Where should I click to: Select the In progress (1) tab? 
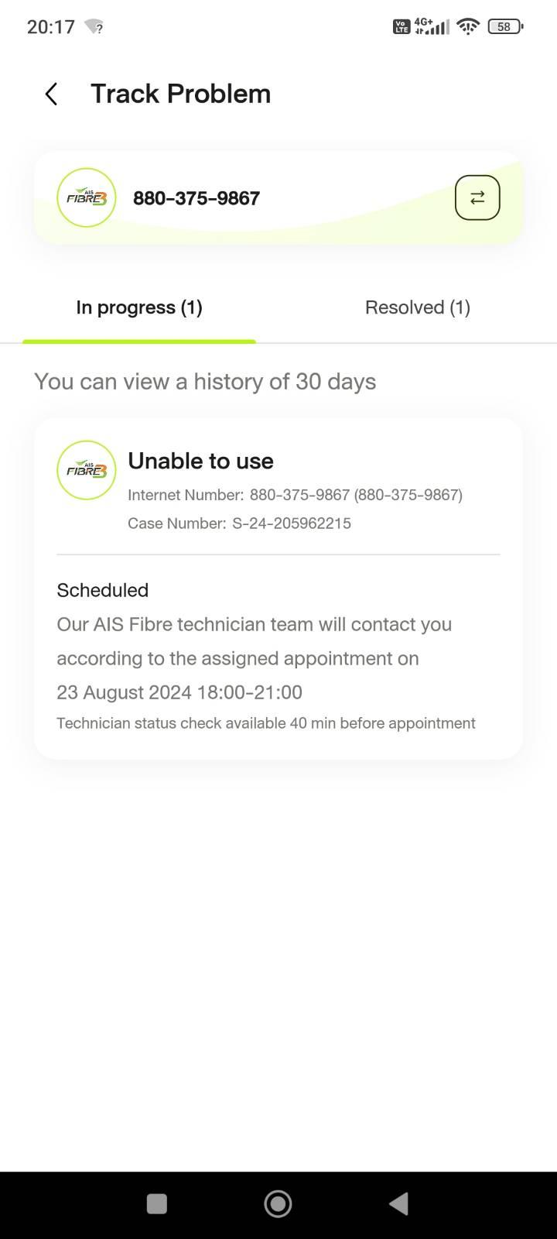139,307
